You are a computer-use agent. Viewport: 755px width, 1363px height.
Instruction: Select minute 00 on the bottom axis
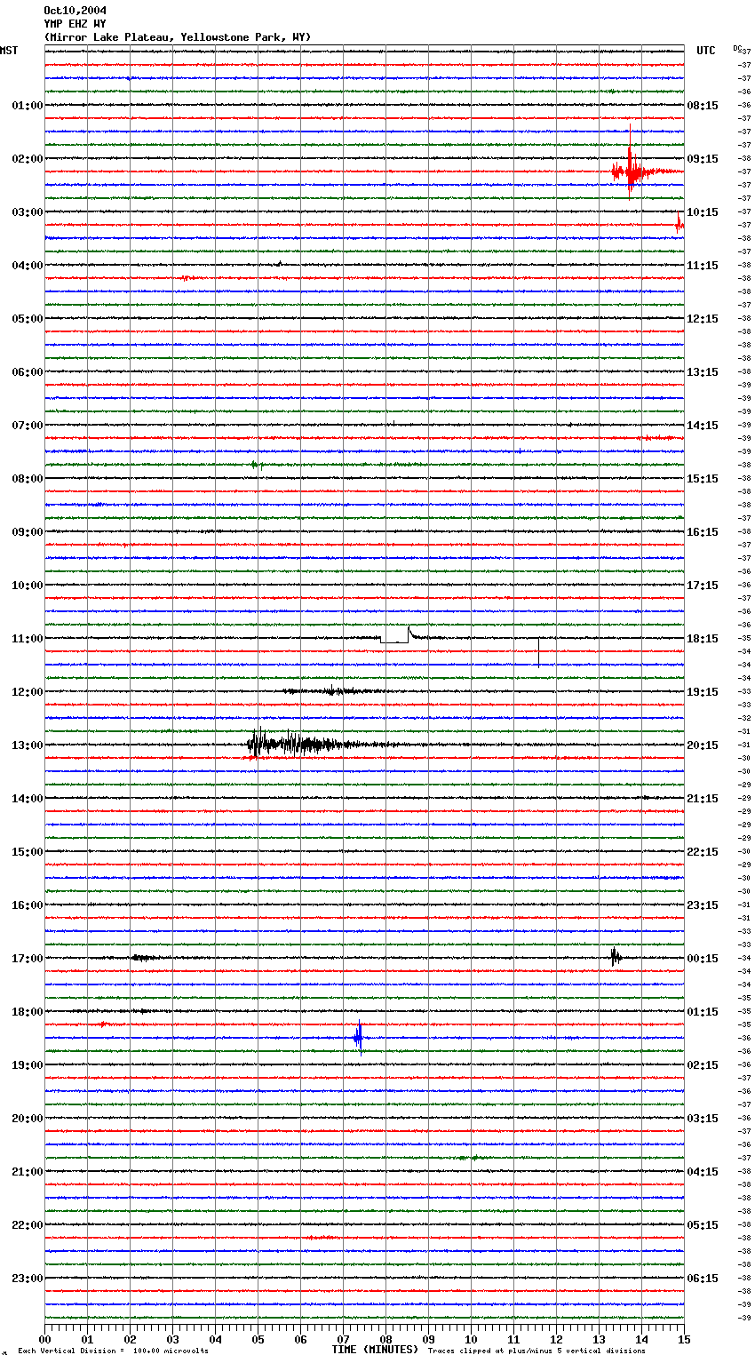[44, 1339]
